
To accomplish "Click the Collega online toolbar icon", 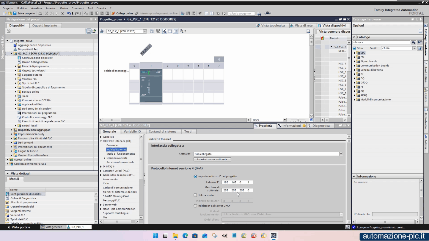I will (113, 13).
